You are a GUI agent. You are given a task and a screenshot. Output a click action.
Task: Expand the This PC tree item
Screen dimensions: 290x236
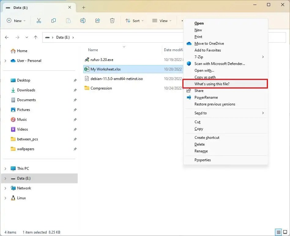[x=6, y=168]
